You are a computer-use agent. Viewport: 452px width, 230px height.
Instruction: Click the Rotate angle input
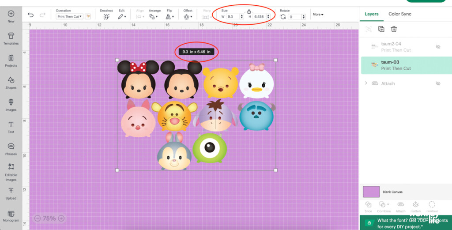294,17
